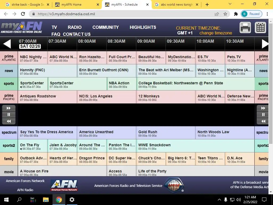
Task: Reload the page in Chrome
Action: tap(23, 14)
